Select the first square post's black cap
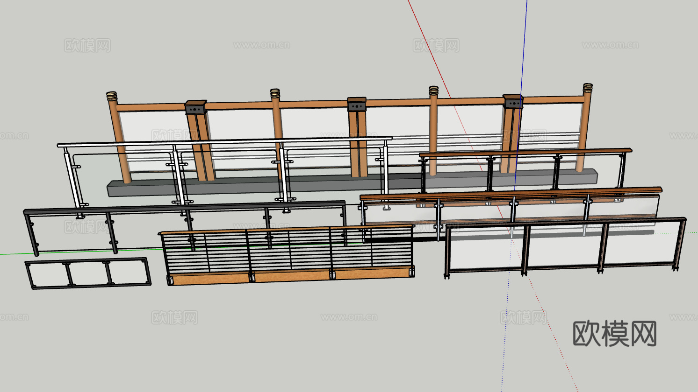The image size is (698, 392). click(196, 109)
